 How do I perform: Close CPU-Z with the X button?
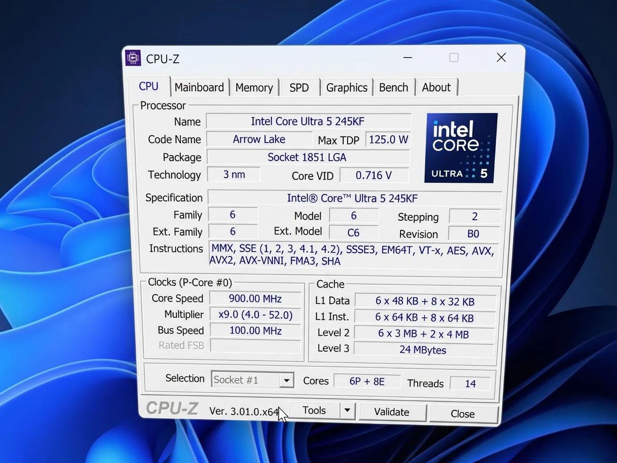[501, 57]
